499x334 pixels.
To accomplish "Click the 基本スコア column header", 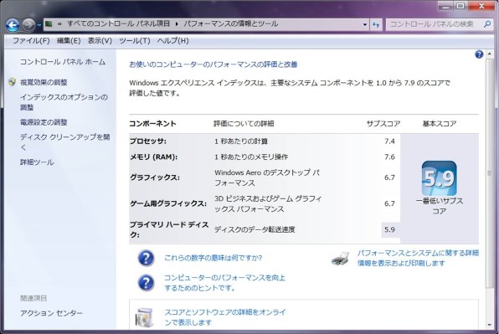I will point(440,123).
